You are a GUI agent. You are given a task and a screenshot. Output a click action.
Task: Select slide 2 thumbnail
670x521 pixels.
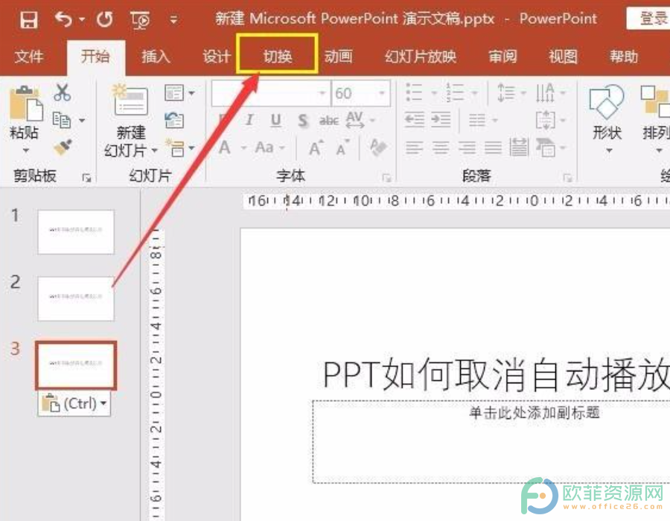click(76, 298)
